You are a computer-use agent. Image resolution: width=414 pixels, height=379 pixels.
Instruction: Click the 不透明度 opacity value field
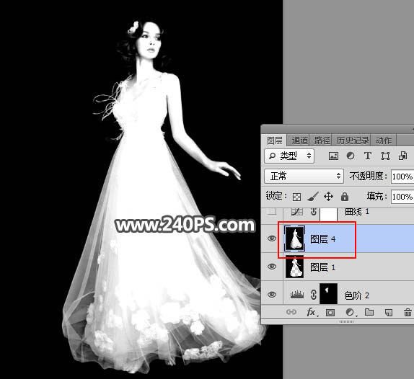coord(402,177)
